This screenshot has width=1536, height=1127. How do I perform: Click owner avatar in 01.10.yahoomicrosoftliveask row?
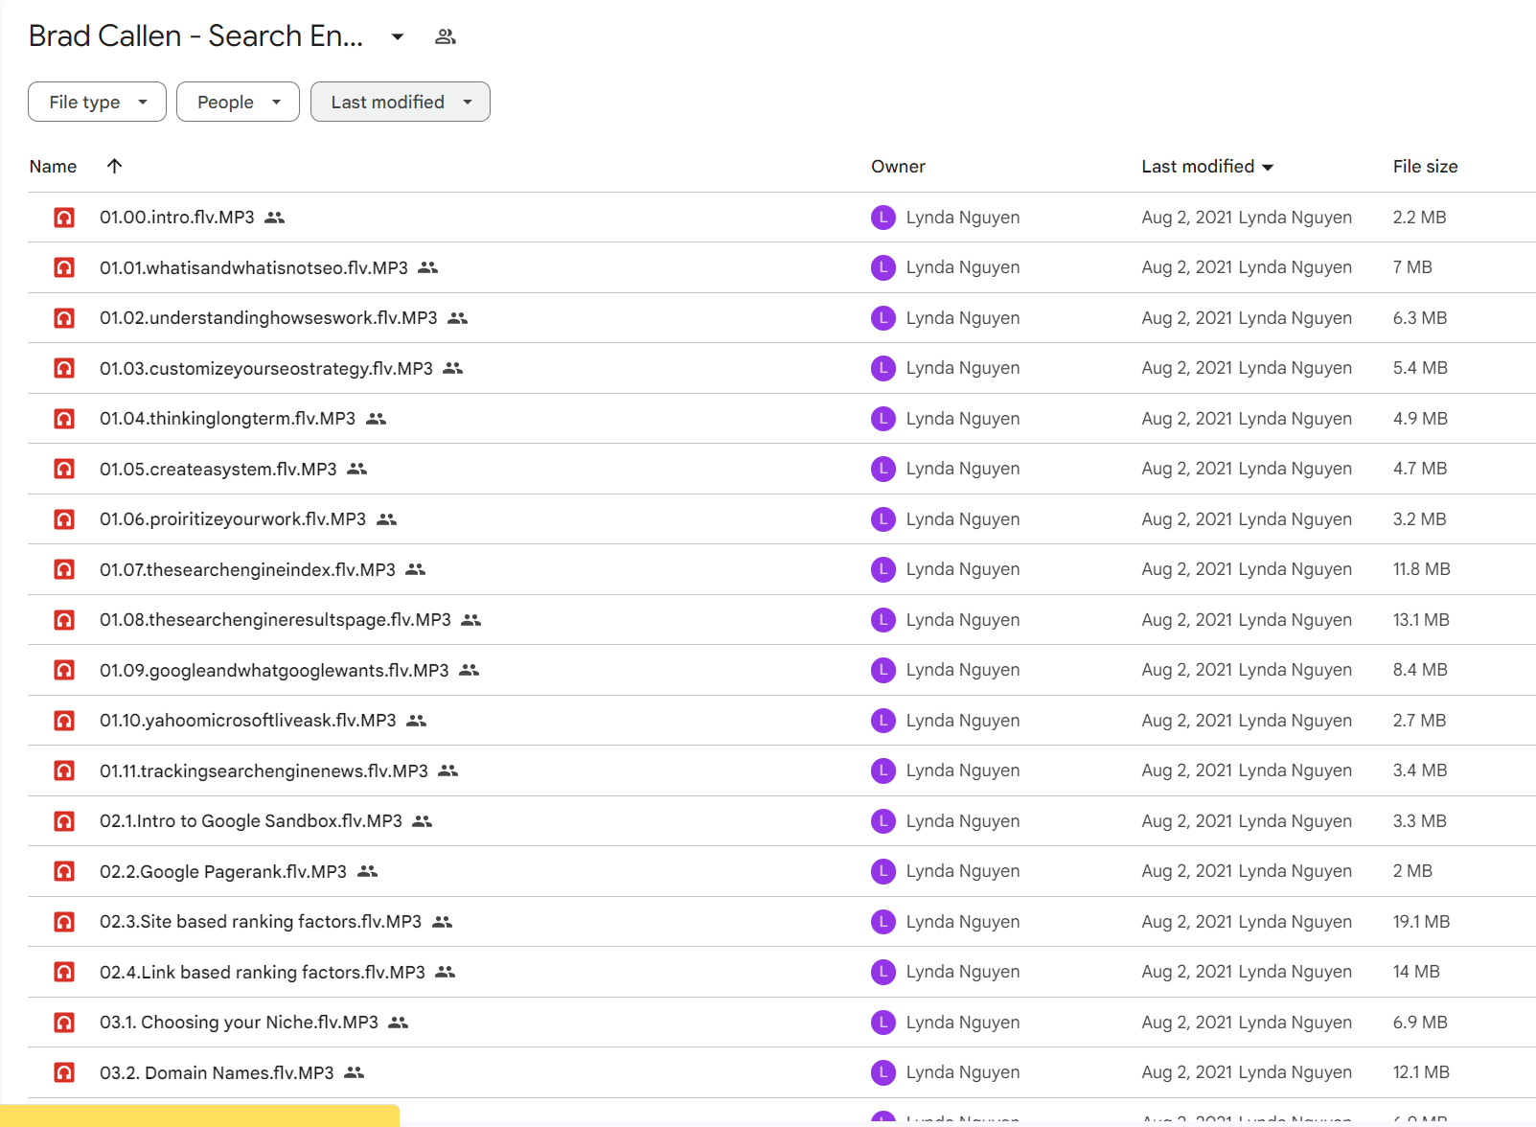click(x=883, y=721)
